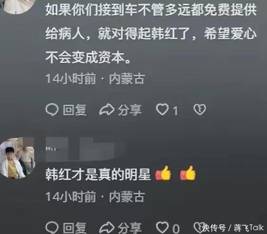Image resolution: width=267 pixels, height=234 pixels.
Task: Open the avatar of the second commenter
Action: coord(17,158)
